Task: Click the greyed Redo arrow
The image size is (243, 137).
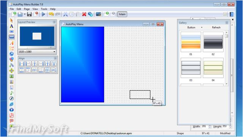Action: point(58,14)
